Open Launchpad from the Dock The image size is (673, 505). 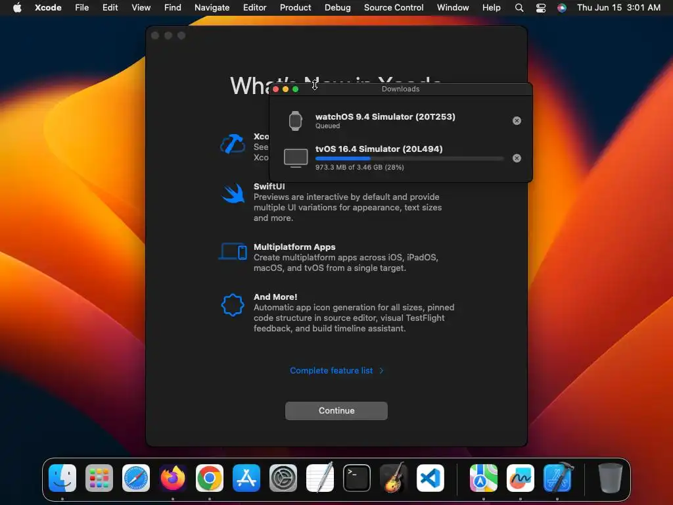click(x=99, y=478)
